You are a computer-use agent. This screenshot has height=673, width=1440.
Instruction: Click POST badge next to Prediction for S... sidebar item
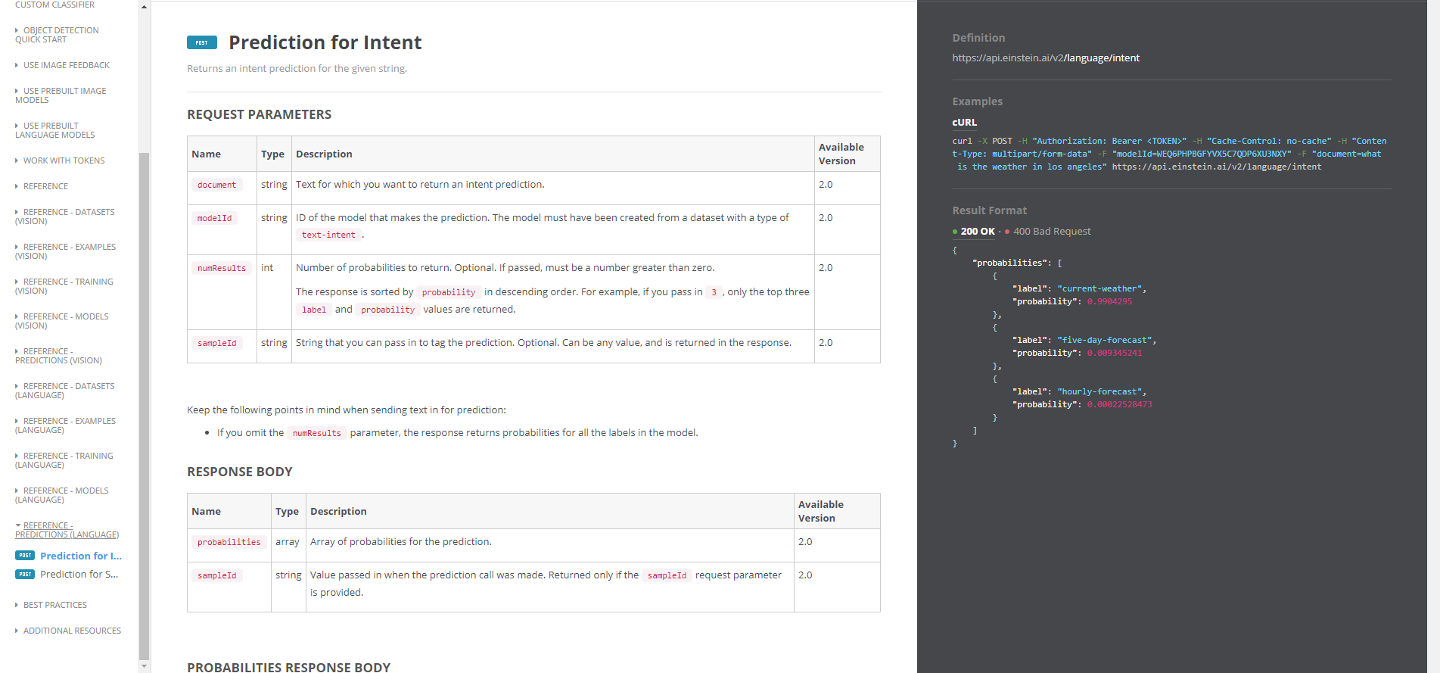pyautogui.click(x=25, y=574)
